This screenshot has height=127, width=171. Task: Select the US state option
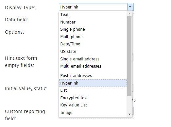pos(93,51)
